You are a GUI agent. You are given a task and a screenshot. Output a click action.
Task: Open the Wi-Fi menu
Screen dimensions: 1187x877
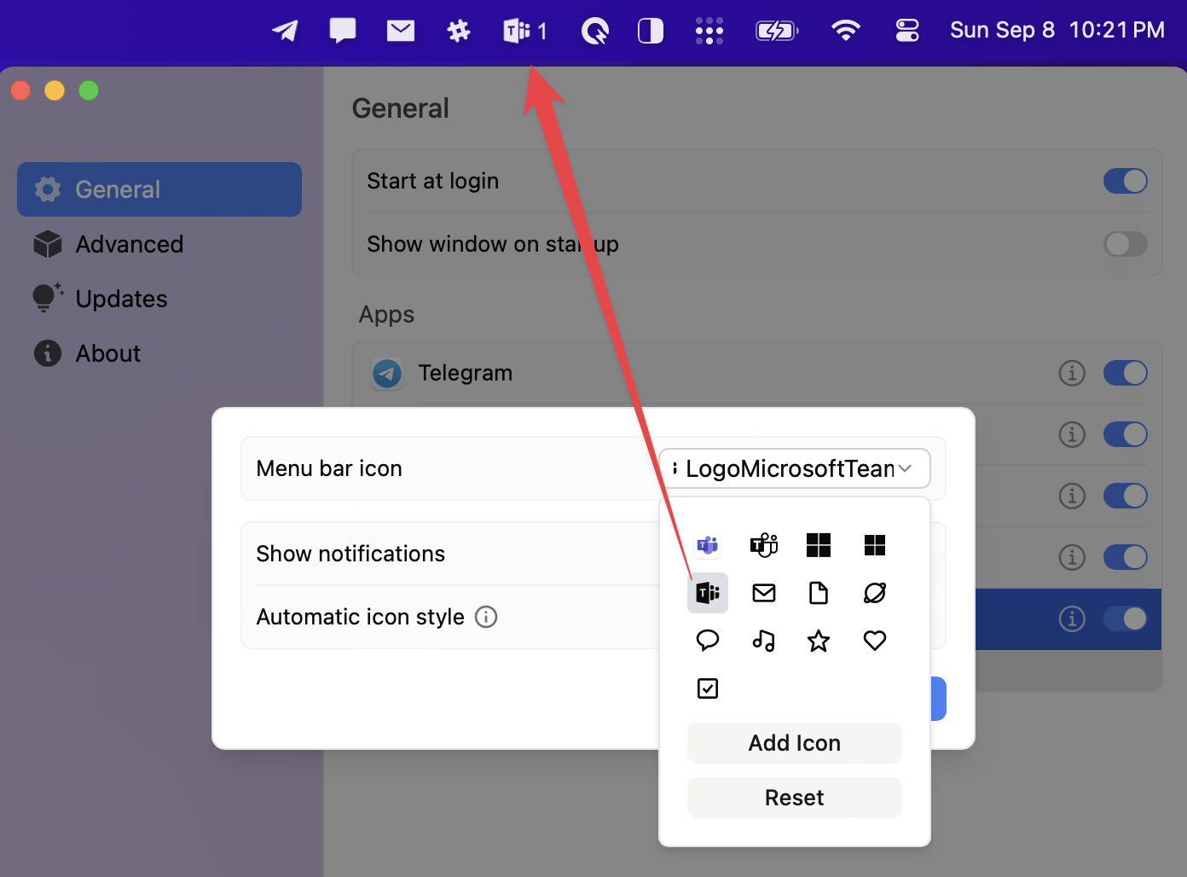846,31
